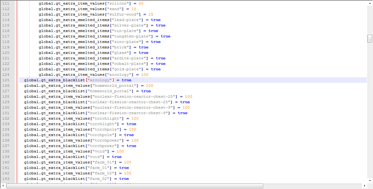Select line number 125 in the margin
The image size is (373, 189).
pos(5,80)
